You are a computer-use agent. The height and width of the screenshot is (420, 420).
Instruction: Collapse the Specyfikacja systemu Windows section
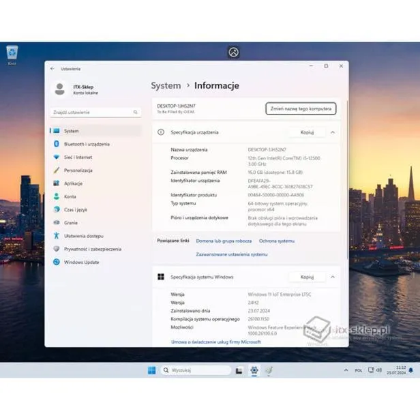pos(333,277)
